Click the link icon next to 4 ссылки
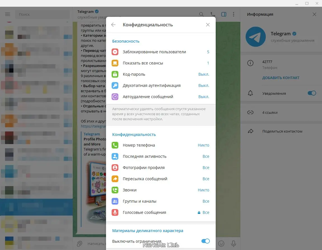 tap(250, 112)
